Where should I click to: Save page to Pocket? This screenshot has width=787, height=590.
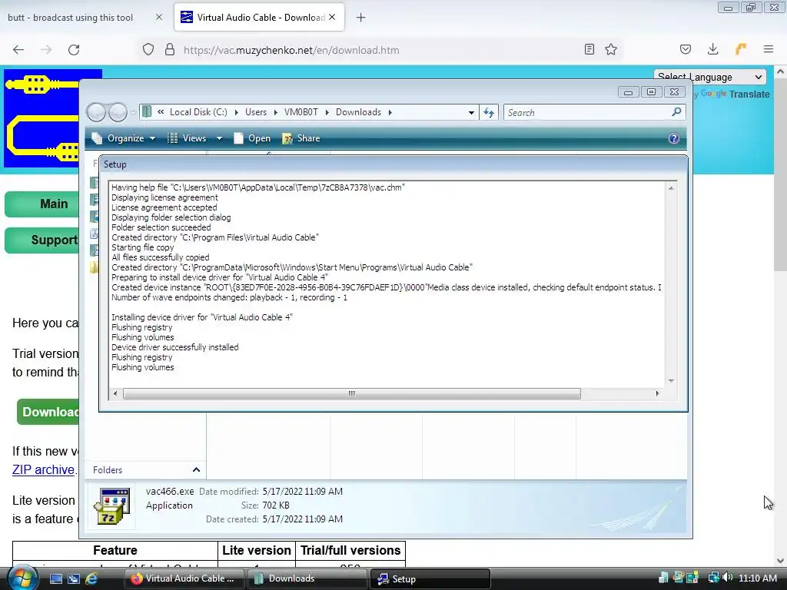(x=685, y=49)
